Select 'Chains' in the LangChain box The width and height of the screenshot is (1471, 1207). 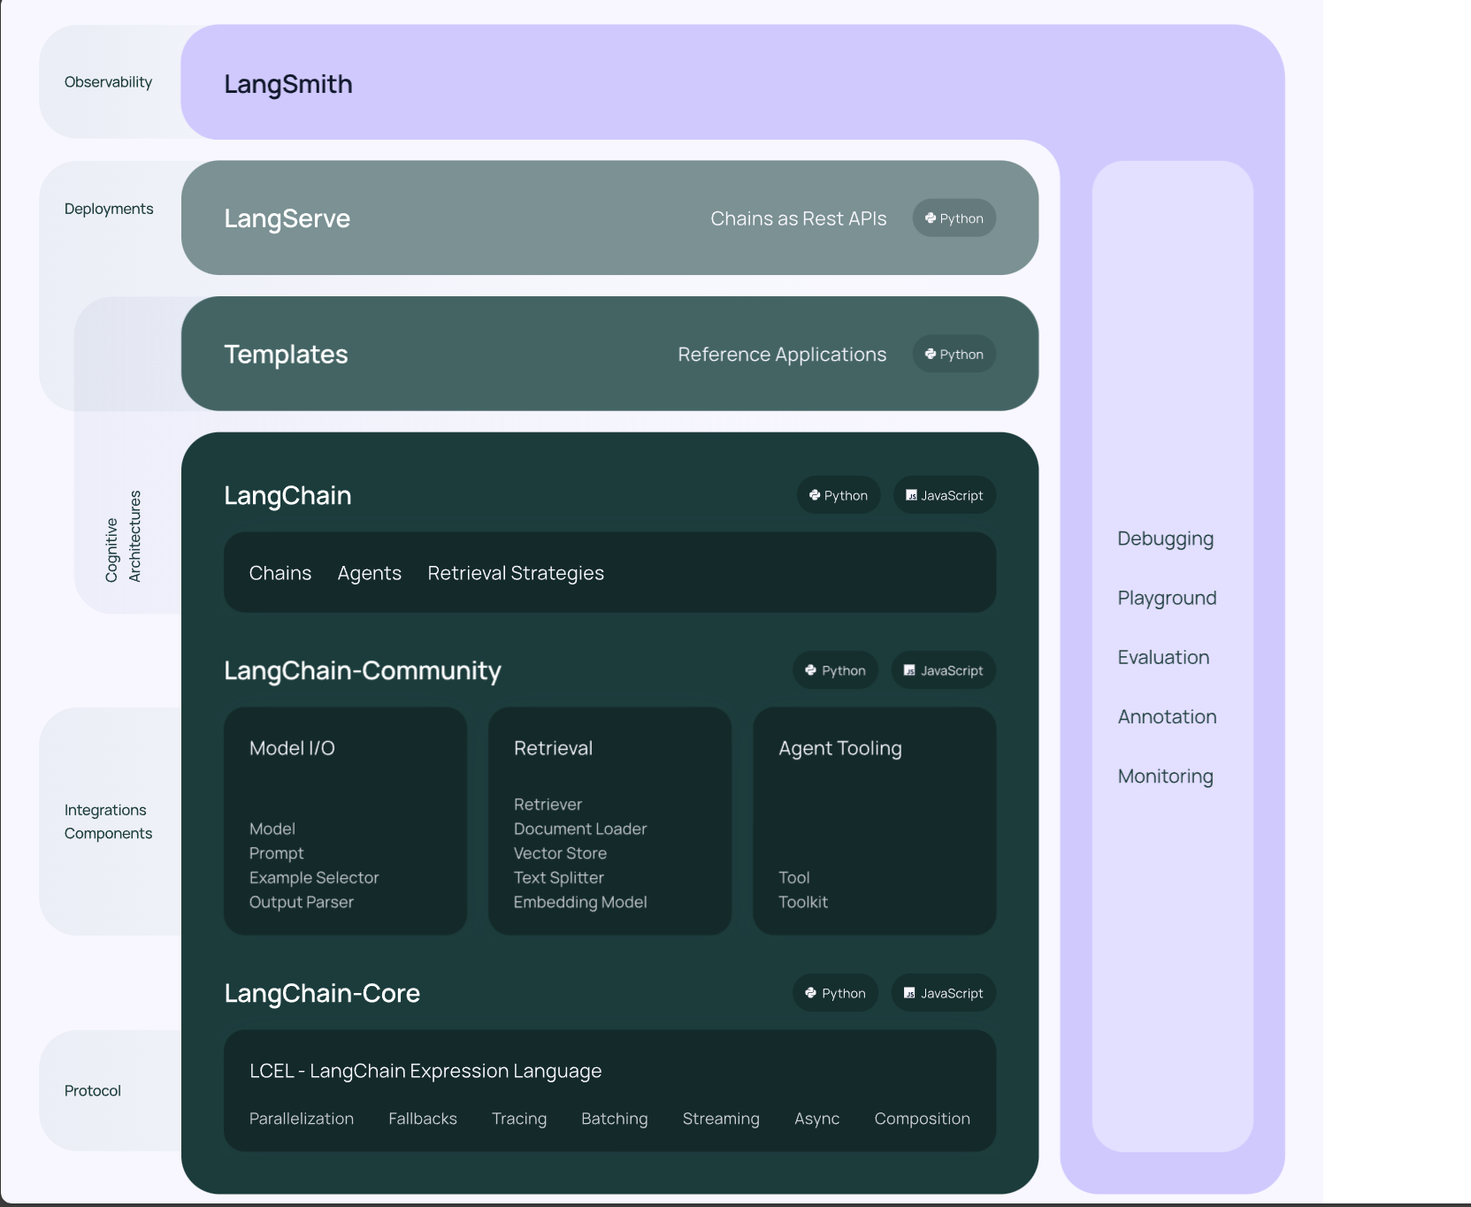(280, 573)
